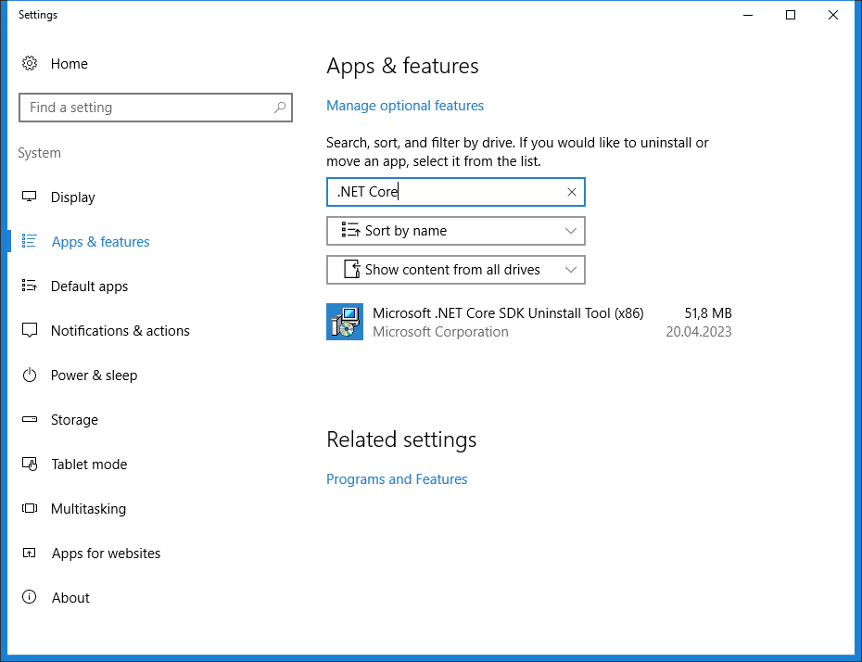
Task: Click inside the Find a setting box
Action: [x=148, y=108]
